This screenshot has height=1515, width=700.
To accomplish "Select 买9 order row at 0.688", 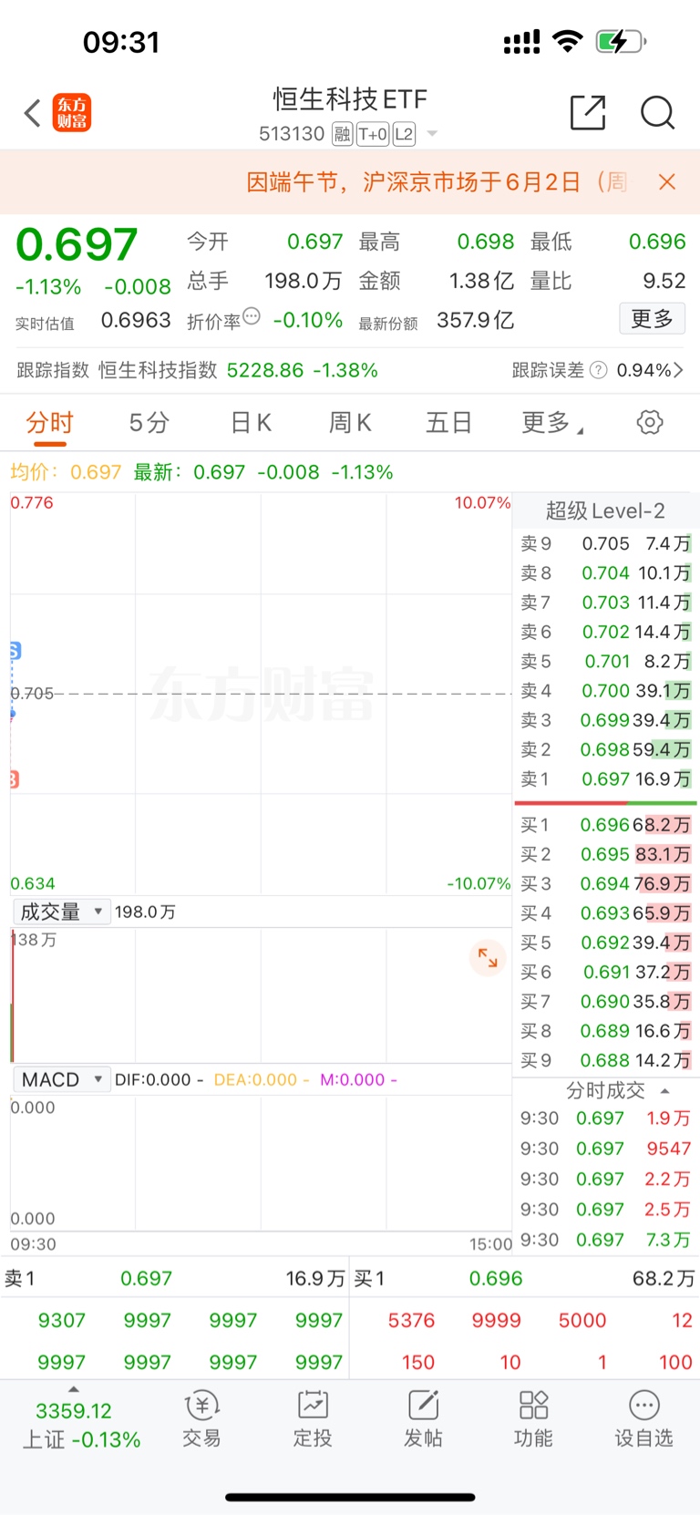I will (x=605, y=1060).
